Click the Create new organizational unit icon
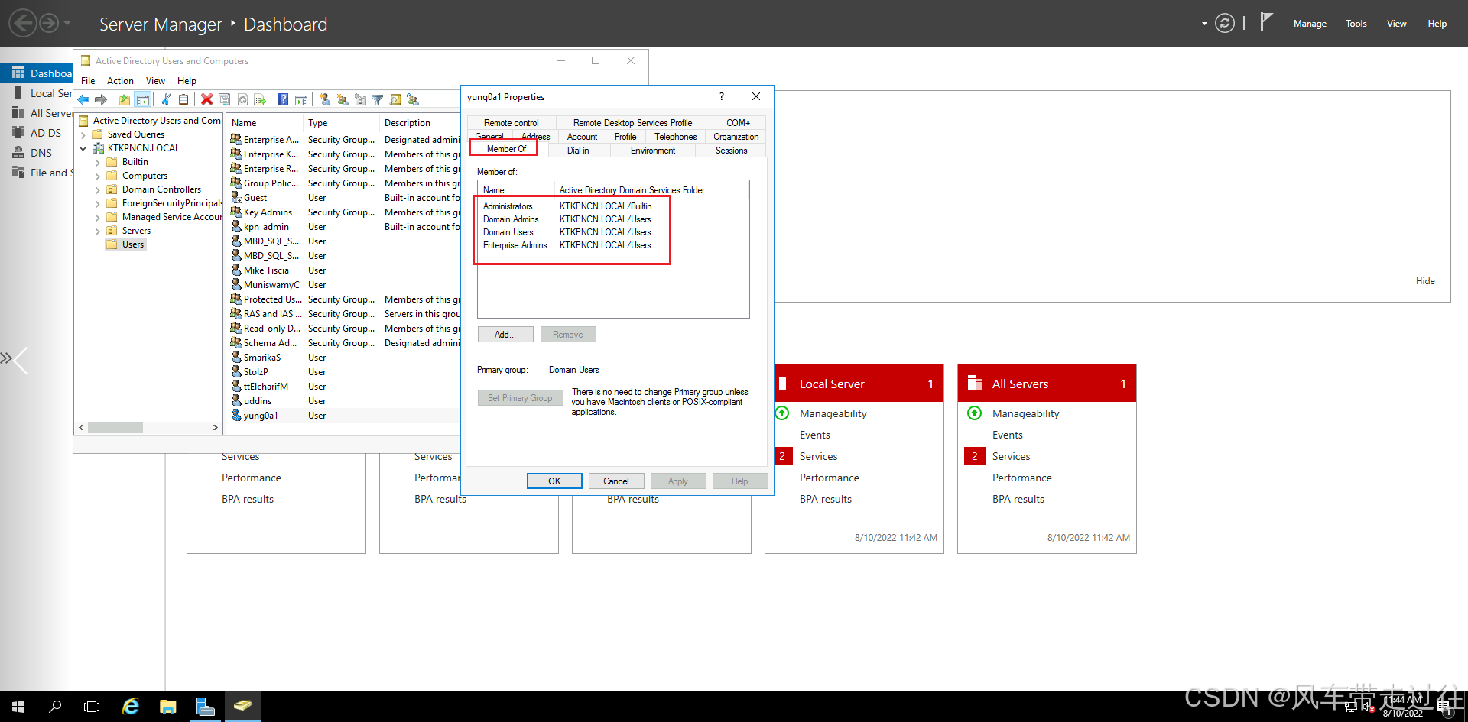Screen dimensions: 1468x722 point(360,99)
